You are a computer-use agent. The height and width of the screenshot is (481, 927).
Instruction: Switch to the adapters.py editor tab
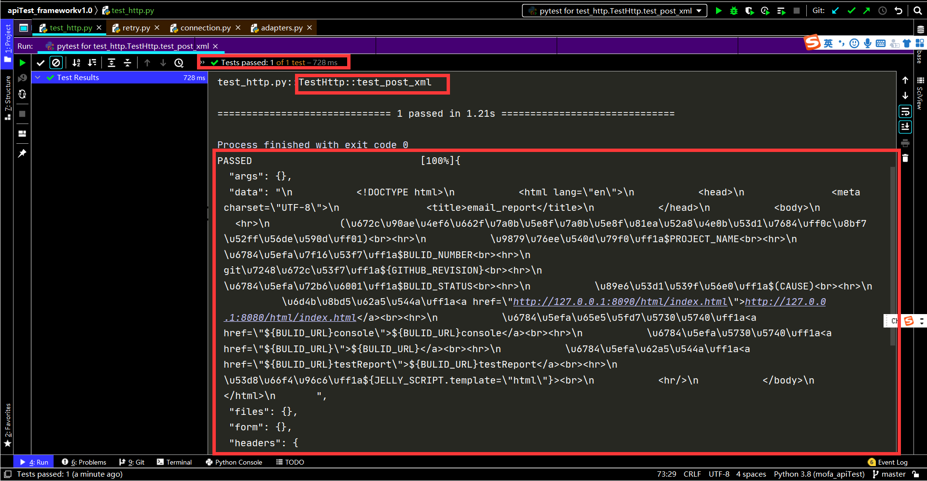pyautogui.click(x=281, y=28)
